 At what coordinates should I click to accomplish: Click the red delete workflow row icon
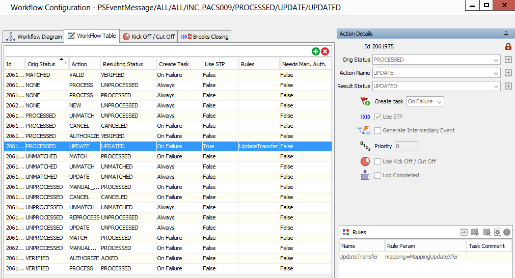(325, 51)
